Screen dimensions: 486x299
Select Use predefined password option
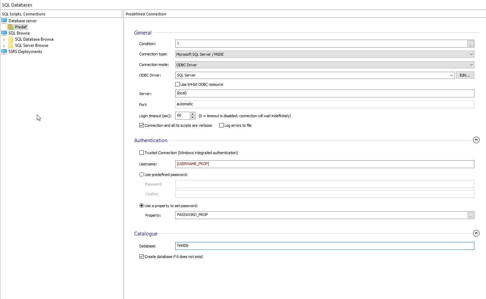coord(141,175)
